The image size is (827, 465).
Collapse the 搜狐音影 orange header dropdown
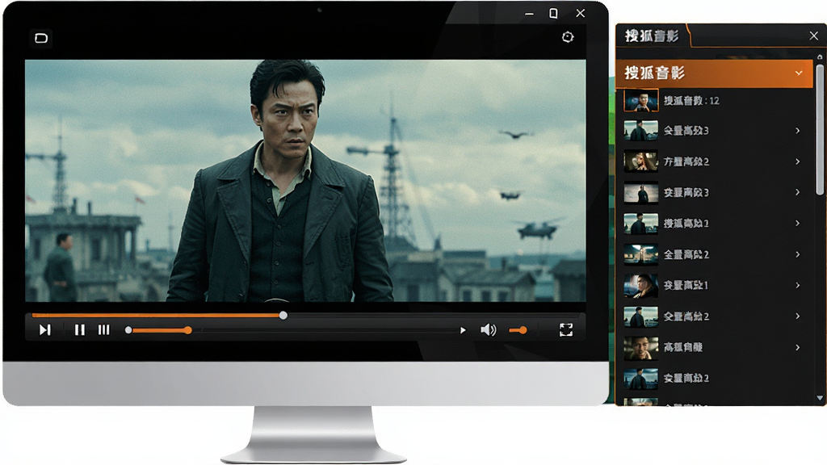pos(799,73)
